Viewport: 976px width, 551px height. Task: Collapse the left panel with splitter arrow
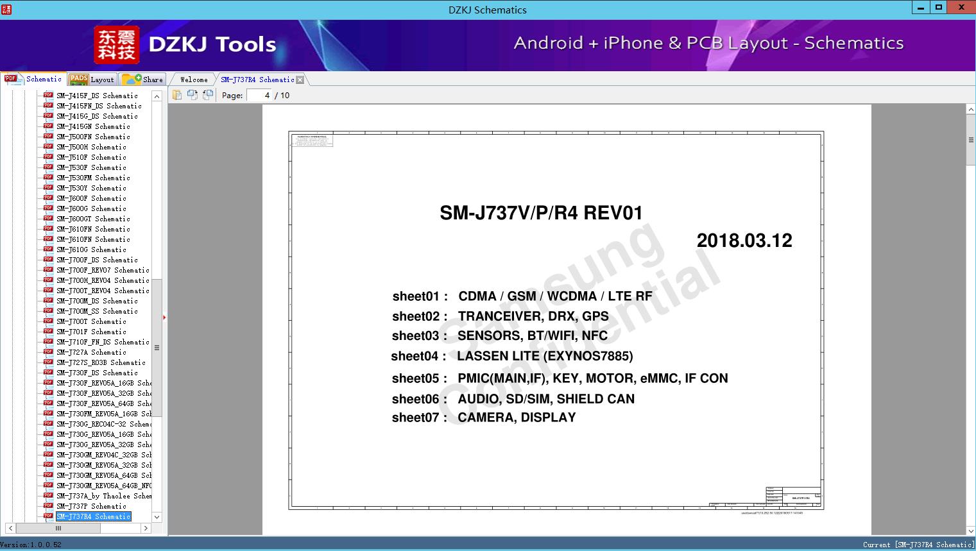(x=164, y=317)
